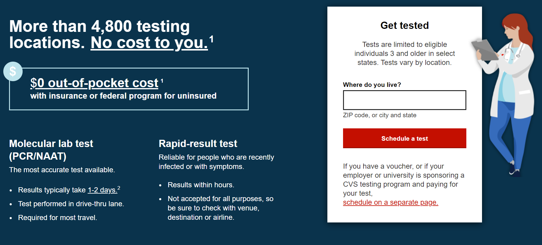Screen dimensions: 542x245
Task: Click the dollar sign circle icon
Action: (x=13, y=72)
